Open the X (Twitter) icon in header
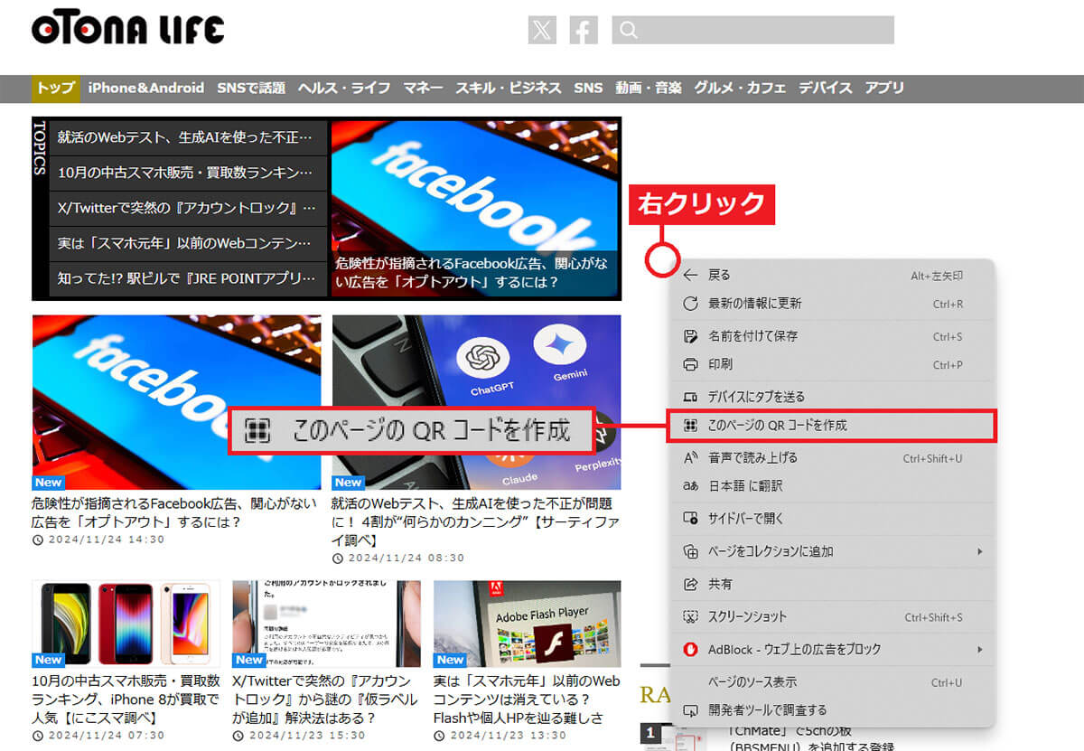Viewport: 1084px width, 751px height. (542, 30)
